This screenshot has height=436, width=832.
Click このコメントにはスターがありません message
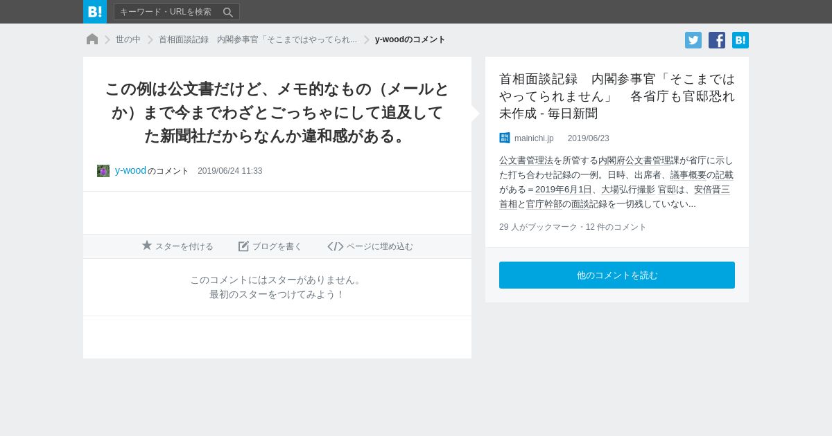tap(277, 280)
